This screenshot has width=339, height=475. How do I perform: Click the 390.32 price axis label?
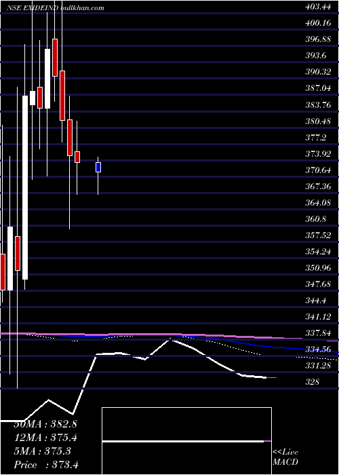click(317, 73)
